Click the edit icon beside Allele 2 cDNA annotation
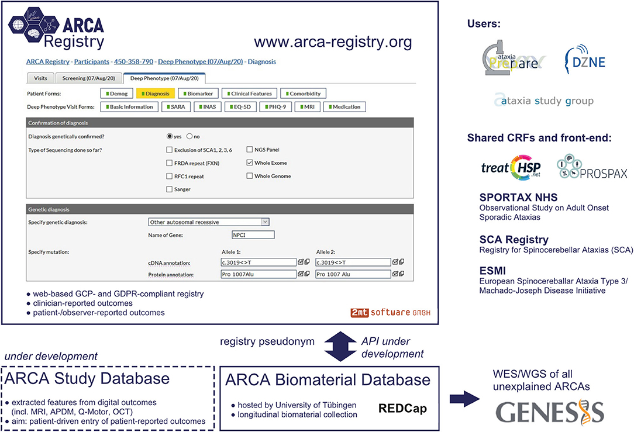Image resolution: width=634 pixels, height=432 pixels. coord(395,262)
